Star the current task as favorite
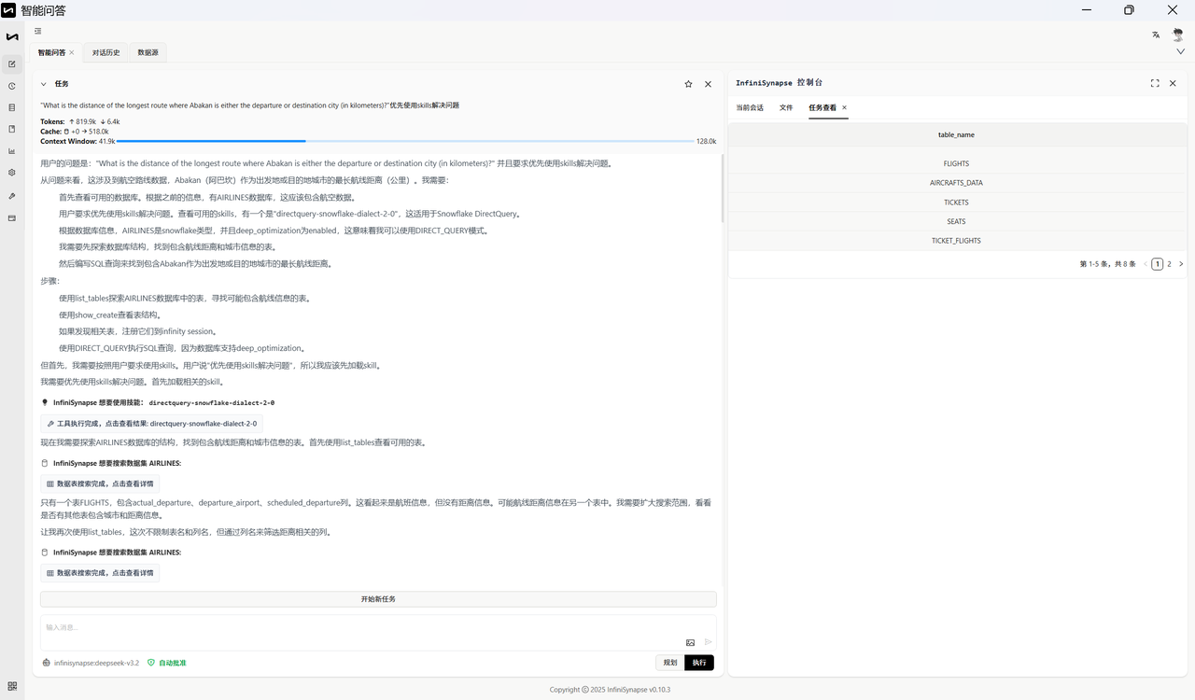The image size is (1195, 700). [x=689, y=84]
